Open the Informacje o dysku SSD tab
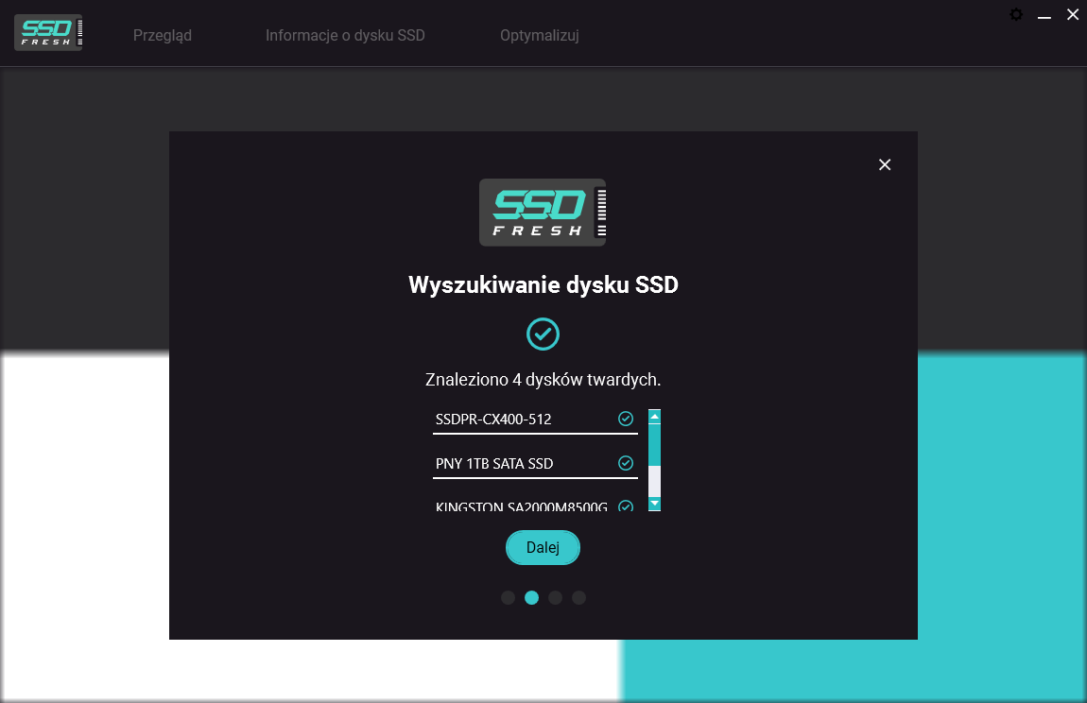This screenshot has height=703, width=1087. [345, 35]
